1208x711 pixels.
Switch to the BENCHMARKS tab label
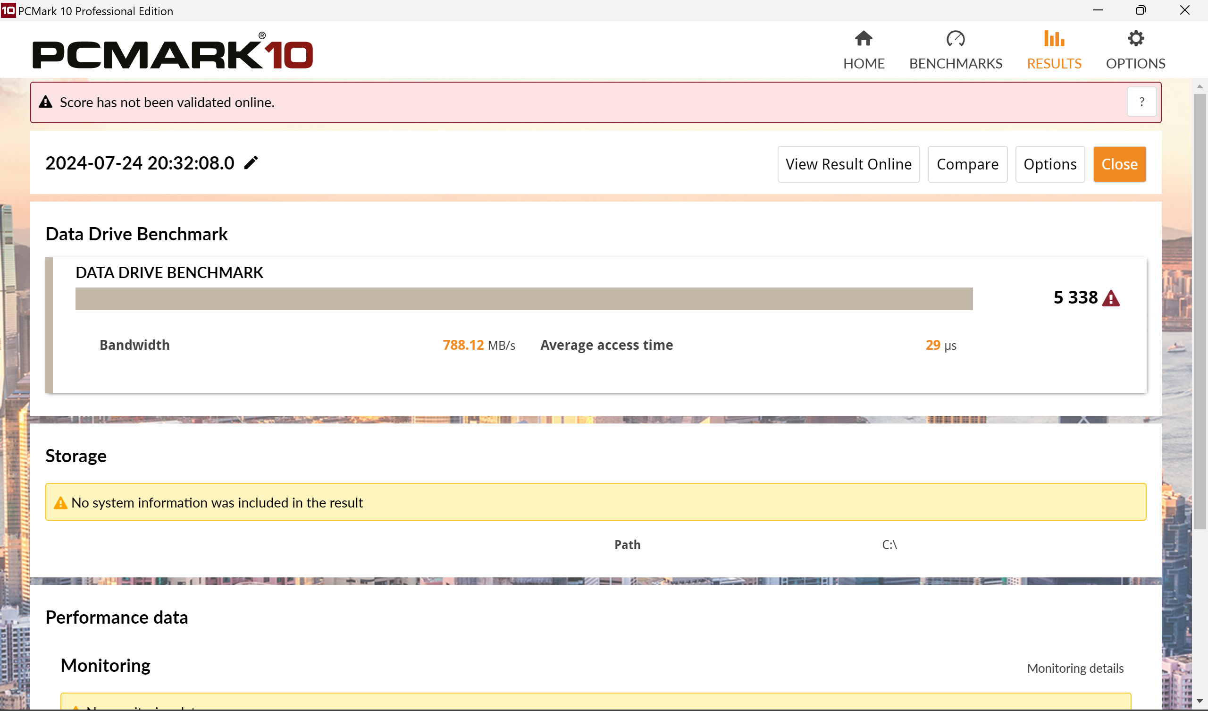coord(955,63)
